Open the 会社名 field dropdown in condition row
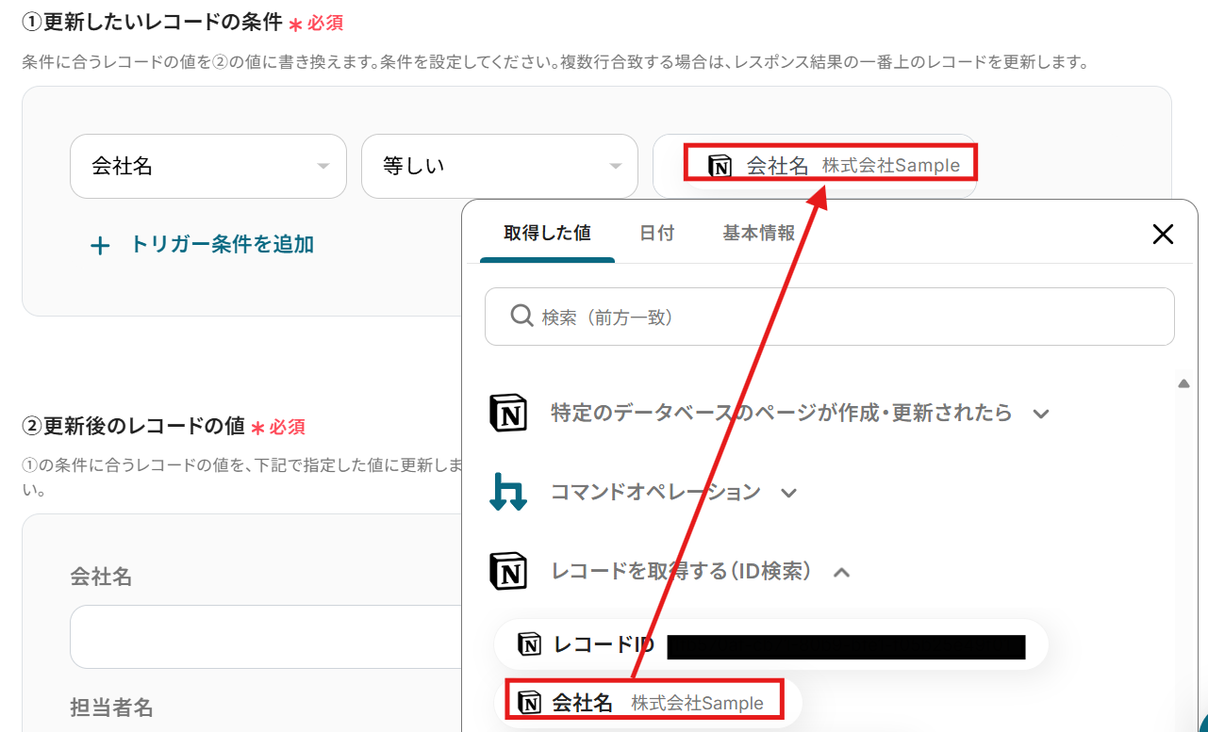 208,166
